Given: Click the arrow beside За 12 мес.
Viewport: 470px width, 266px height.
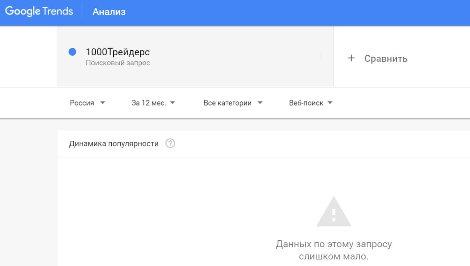Looking at the screenshot, I should point(172,103).
